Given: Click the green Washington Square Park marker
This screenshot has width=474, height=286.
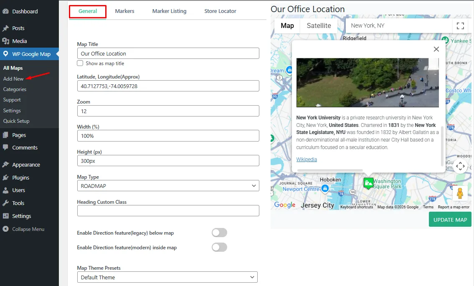Looking at the screenshot, I should pyautogui.click(x=368, y=183).
